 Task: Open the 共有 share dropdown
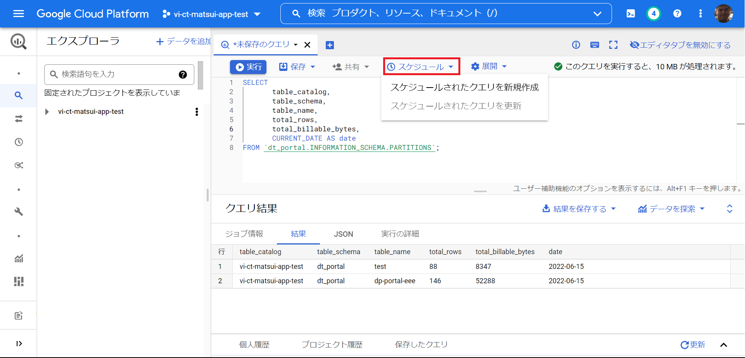coord(351,67)
